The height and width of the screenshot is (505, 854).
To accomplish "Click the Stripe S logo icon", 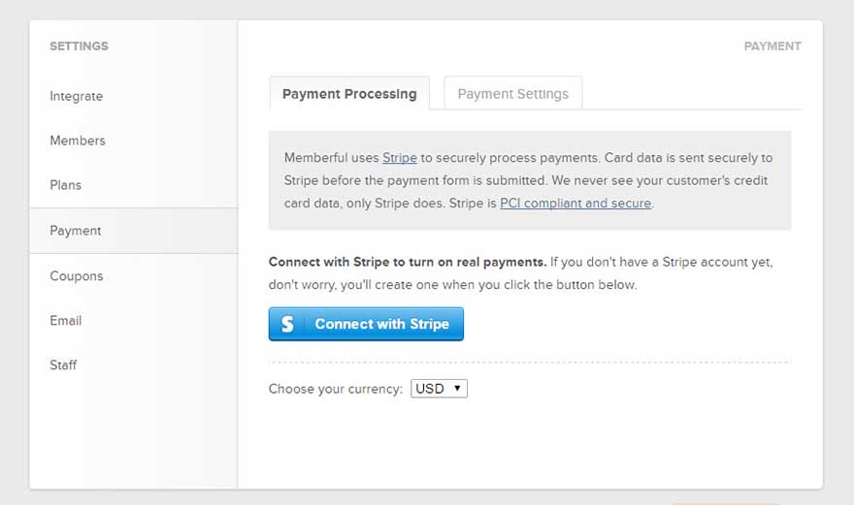I will click(287, 325).
